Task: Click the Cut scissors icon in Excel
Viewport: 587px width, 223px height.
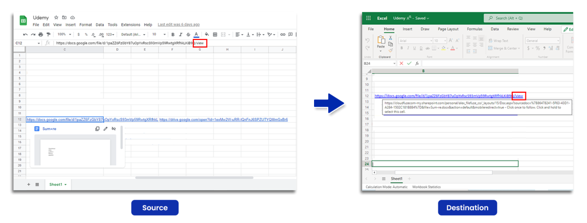Action: click(390, 38)
